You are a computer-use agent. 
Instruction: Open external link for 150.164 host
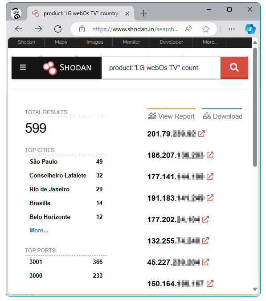click(210, 283)
